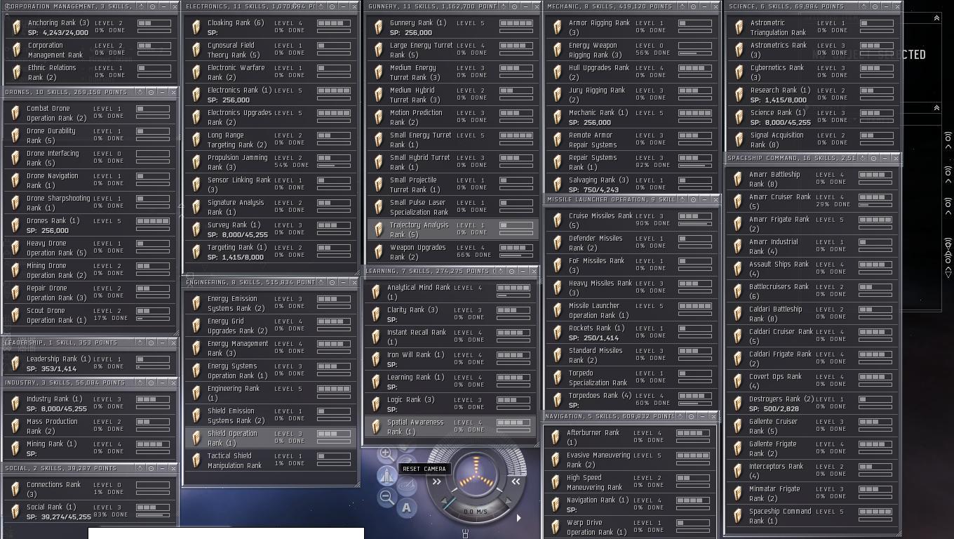Click the Cloaking skill book icon
The height and width of the screenshot is (539, 954).
tap(197, 27)
